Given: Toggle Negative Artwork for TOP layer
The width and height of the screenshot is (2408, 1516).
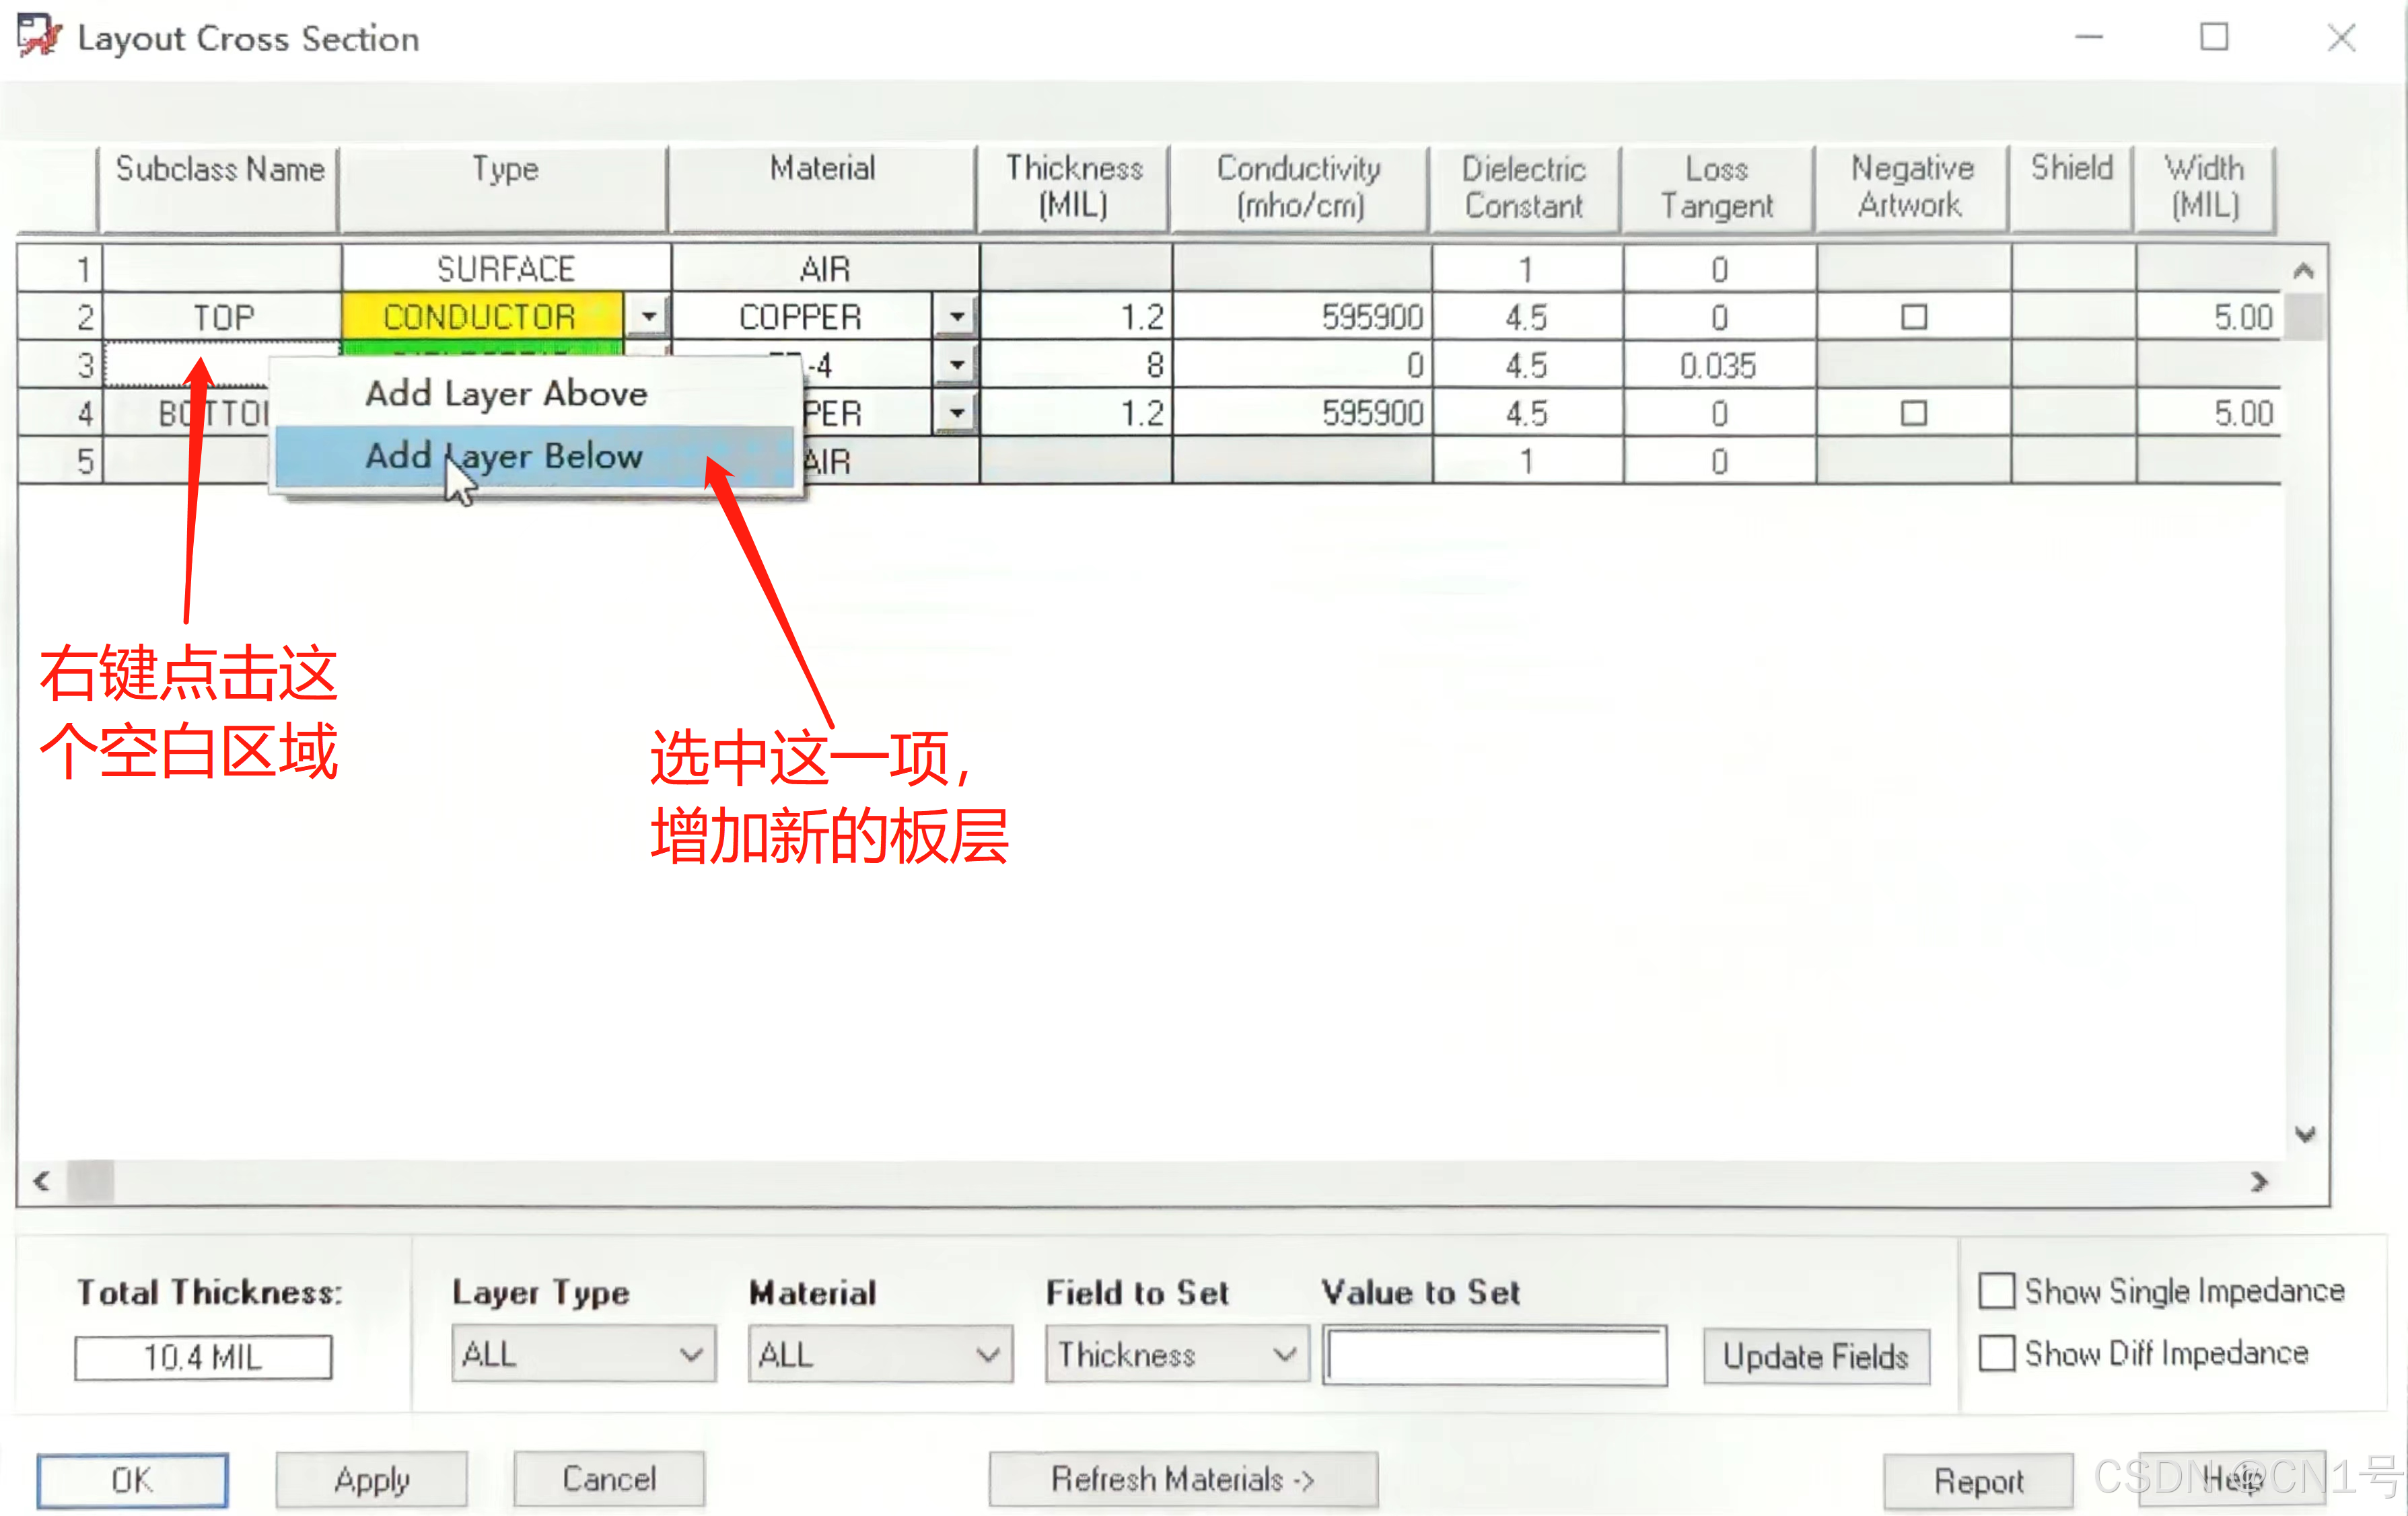Looking at the screenshot, I should (x=1913, y=317).
